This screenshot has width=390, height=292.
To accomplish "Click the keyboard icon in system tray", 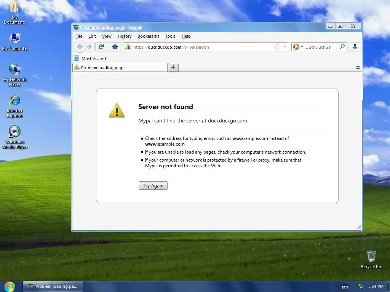I will click(x=345, y=287).
